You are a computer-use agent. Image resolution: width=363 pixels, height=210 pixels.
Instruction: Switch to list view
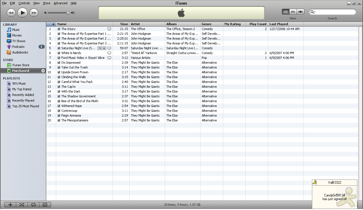(286, 12)
